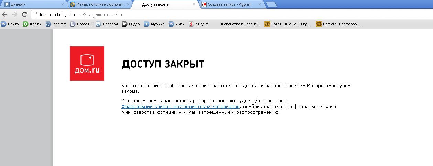Screen dimensions: 433x166
Task: Click the red Дом.ru logo
Action: (87, 64)
